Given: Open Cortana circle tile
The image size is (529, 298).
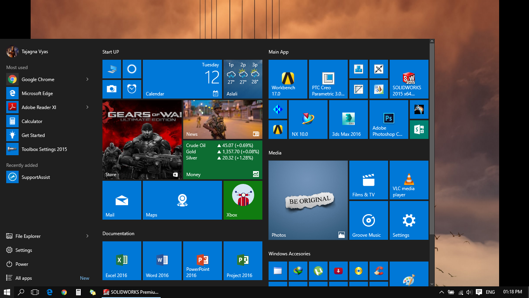Looking at the screenshot, I should [132, 69].
